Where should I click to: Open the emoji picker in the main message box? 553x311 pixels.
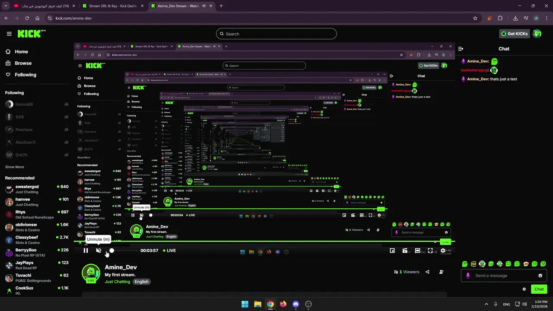point(540,276)
